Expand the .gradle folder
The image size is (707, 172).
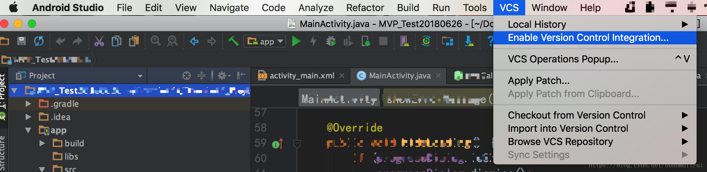28,104
